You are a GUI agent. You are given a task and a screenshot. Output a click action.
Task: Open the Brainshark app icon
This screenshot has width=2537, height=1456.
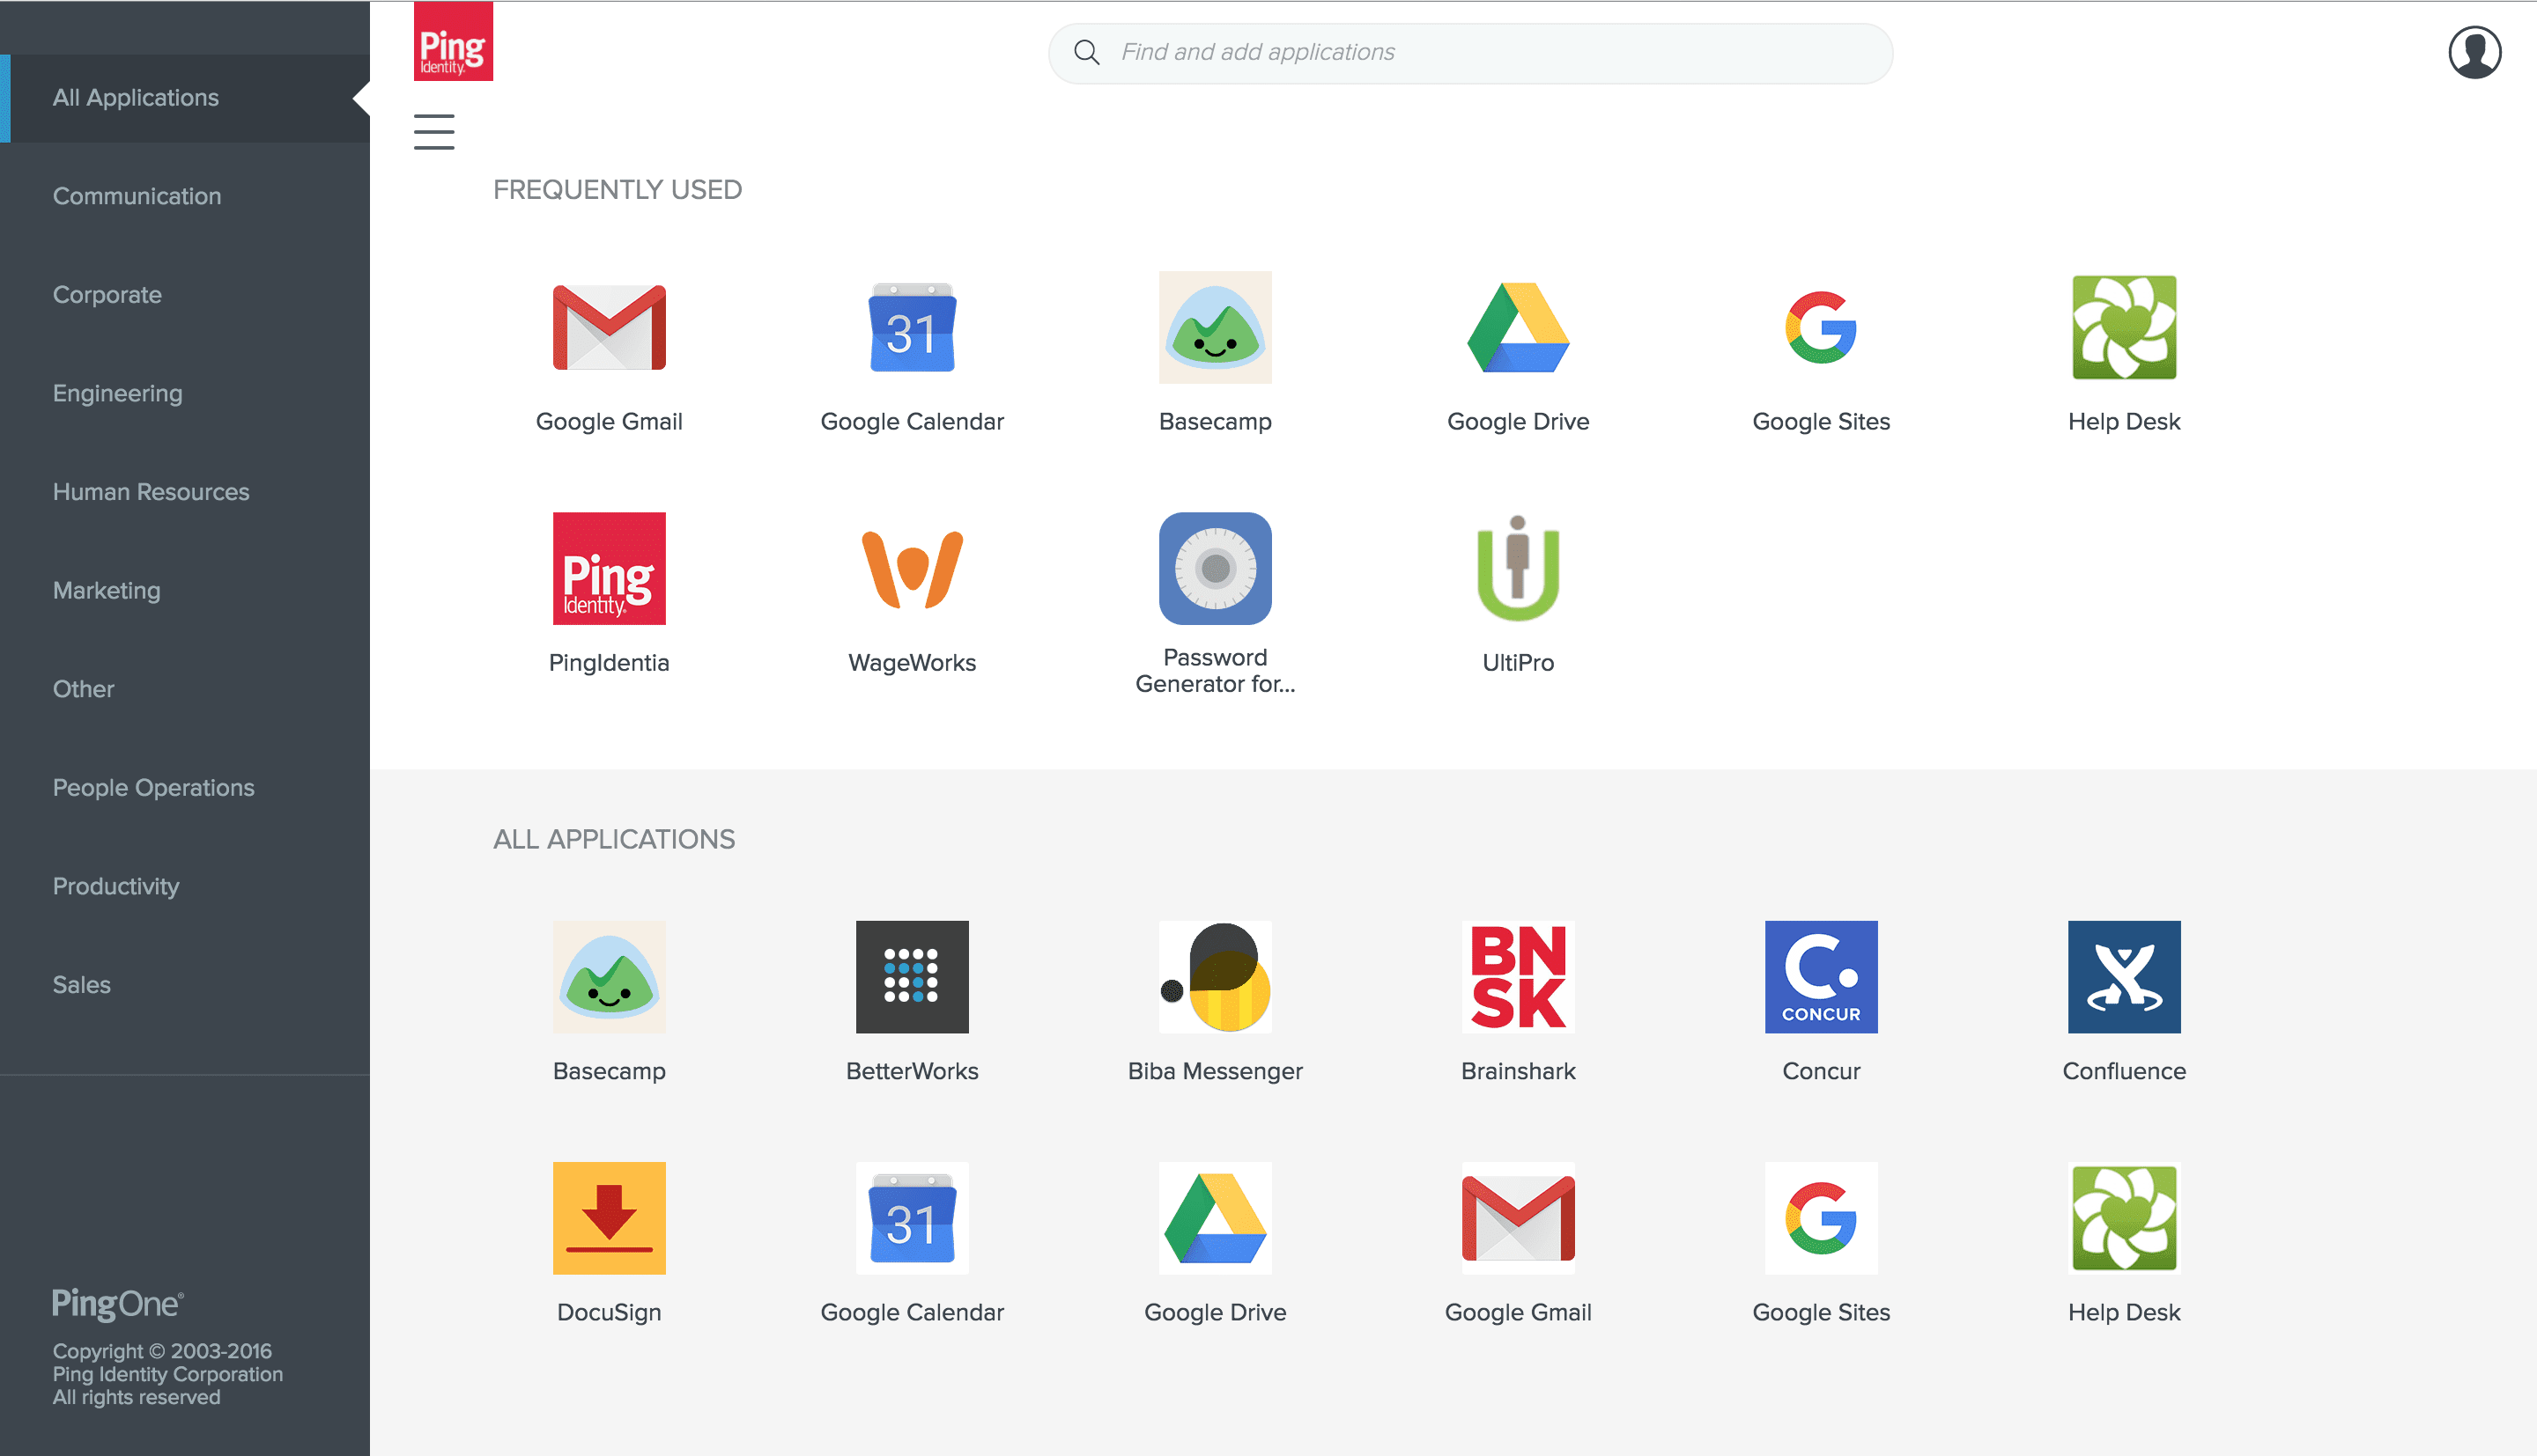tap(1518, 977)
